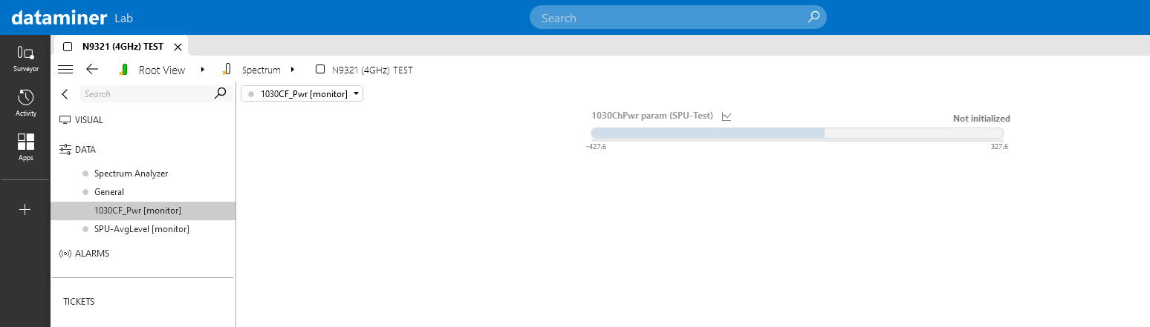Click the plus icon in sidebar
The width and height of the screenshot is (1150, 327).
(25, 210)
